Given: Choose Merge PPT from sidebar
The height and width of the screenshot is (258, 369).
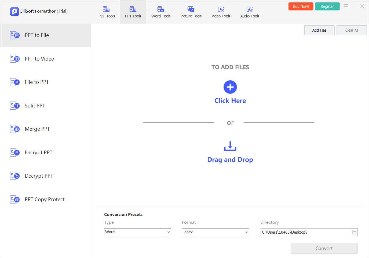Looking at the screenshot, I should pos(46,129).
